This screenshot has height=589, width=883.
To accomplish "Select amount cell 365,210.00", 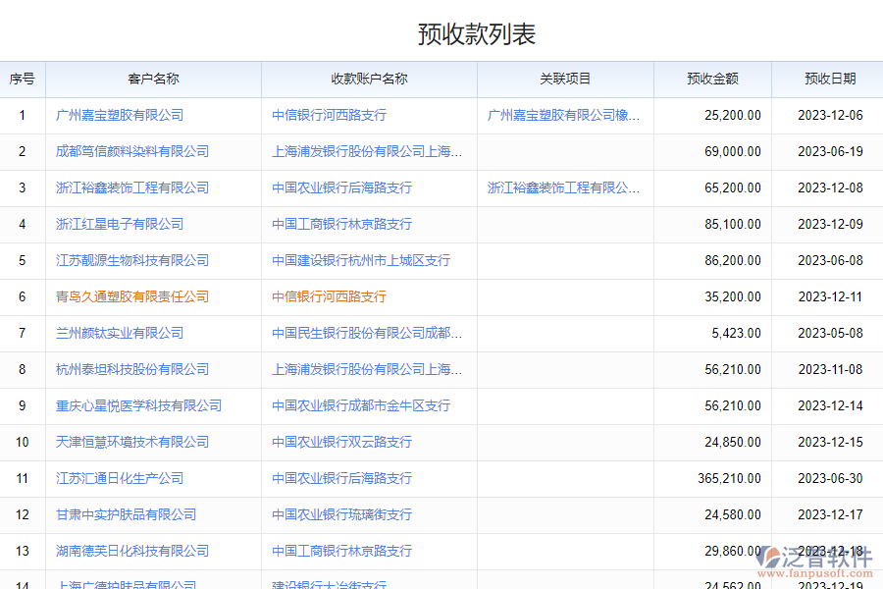I will tap(729, 478).
